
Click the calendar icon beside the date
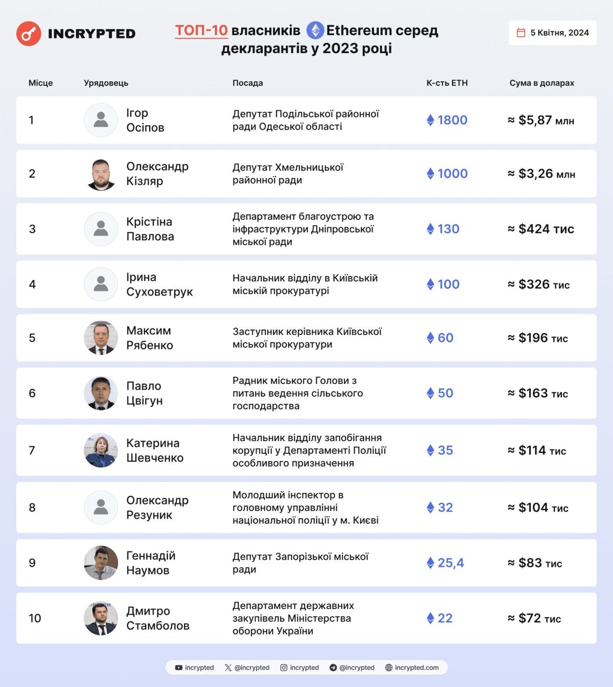pyautogui.click(x=521, y=33)
